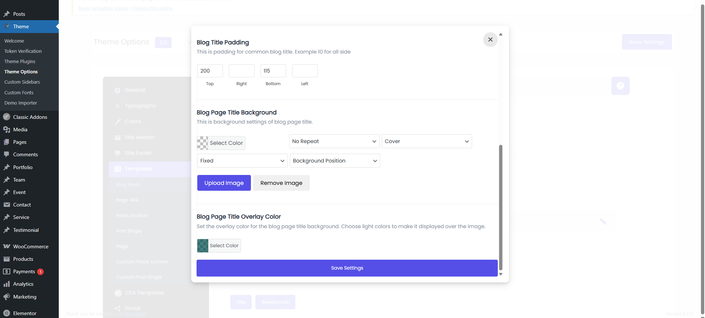Click the Team pin icon
The width and height of the screenshot is (705, 318).
pos(7,180)
